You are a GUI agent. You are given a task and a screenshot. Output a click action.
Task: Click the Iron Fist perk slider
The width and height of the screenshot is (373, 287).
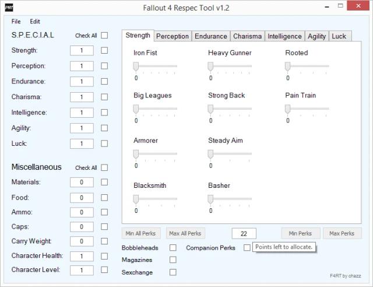[x=155, y=67]
